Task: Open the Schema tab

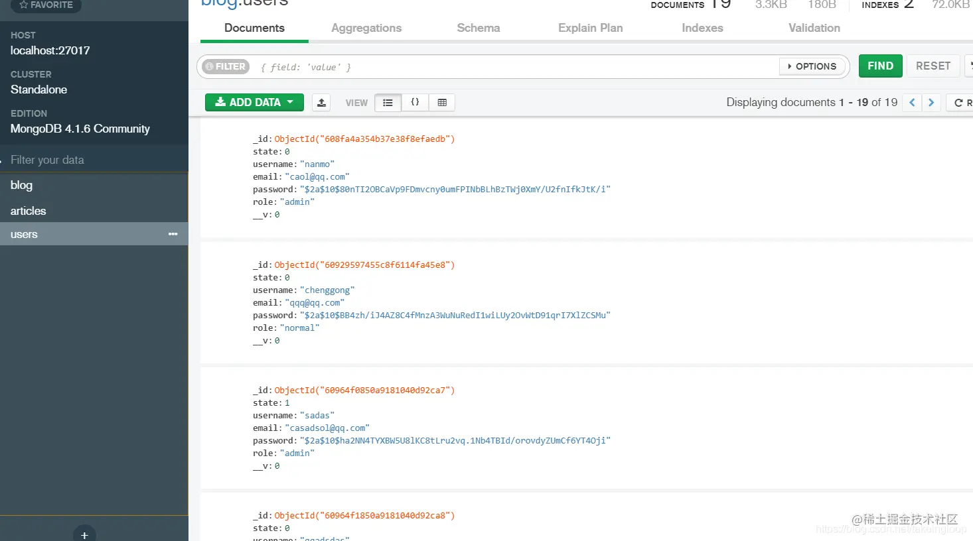Action: coord(479,28)
